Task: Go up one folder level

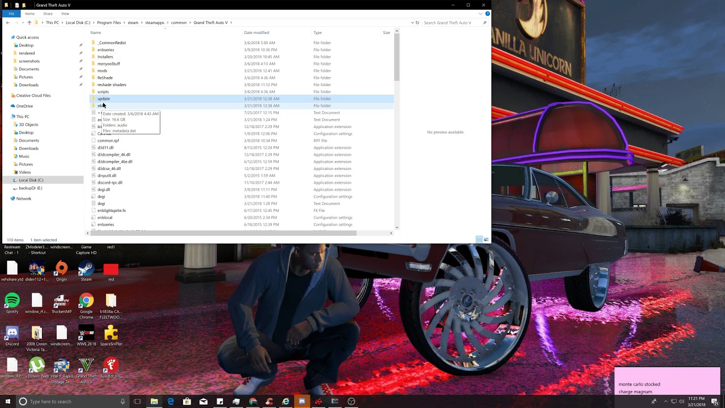Action: (29, 23)
